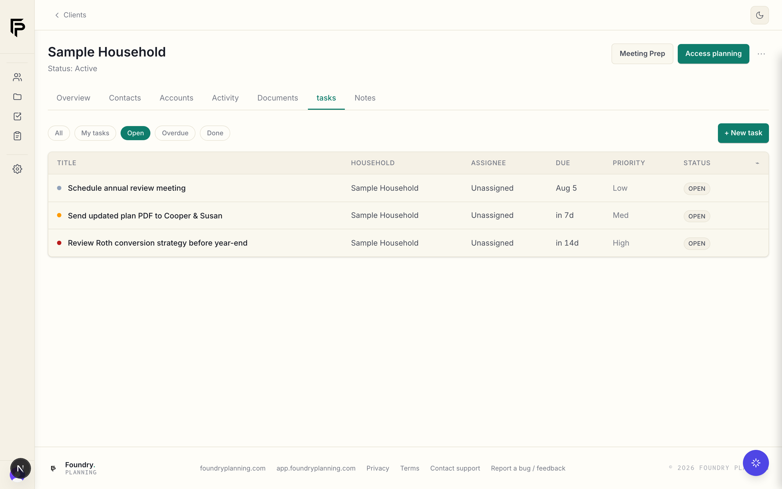
Task: Open the clipboard icon in sidebar
Action: (x=17, y=136)
